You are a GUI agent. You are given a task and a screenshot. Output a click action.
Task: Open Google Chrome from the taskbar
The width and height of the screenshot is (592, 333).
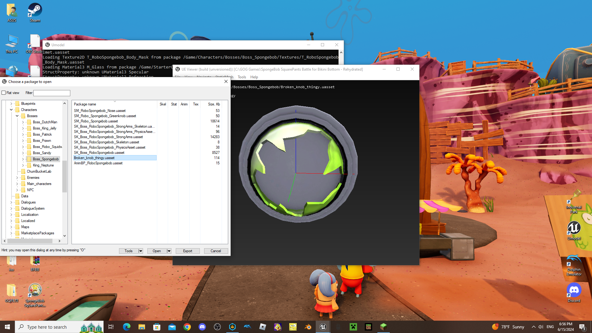[x=187, y=327]
